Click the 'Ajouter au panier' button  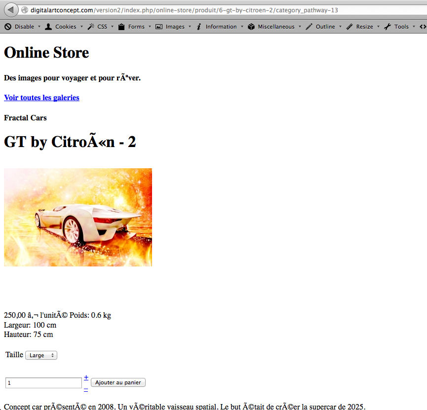point(118,382)
